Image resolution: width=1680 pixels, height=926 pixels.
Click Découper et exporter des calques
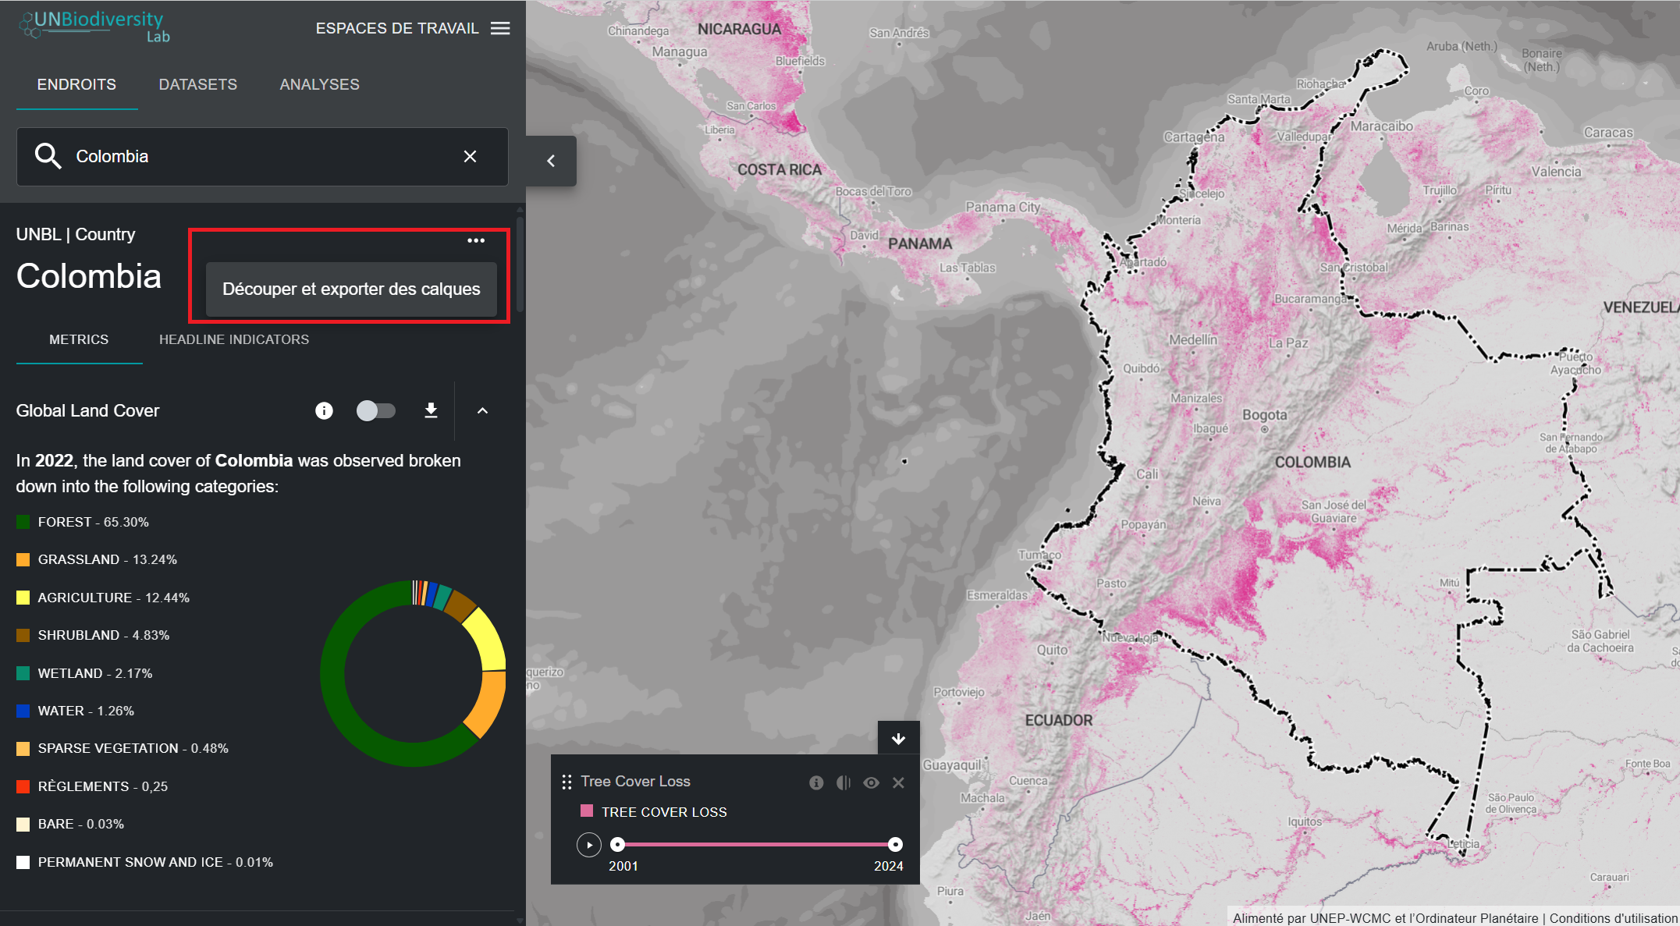click(x=351, y=289)
